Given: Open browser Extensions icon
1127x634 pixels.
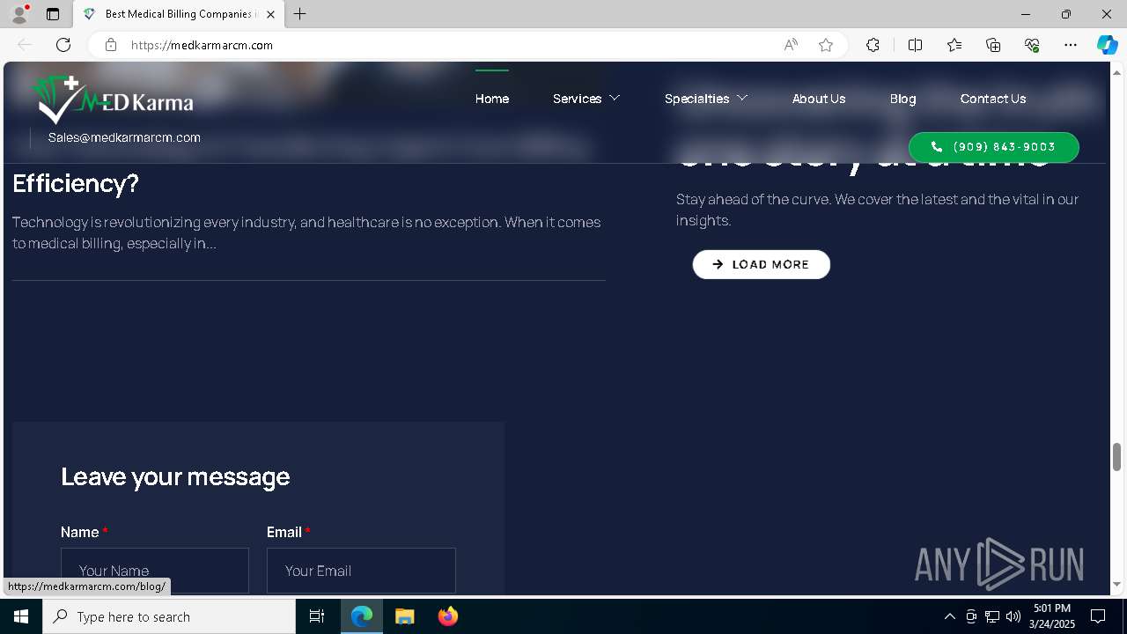Looking at the screenshot, I should [873, 45].
